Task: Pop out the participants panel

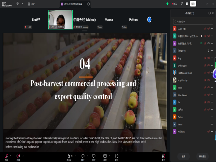Action: (x=210, y=13)
